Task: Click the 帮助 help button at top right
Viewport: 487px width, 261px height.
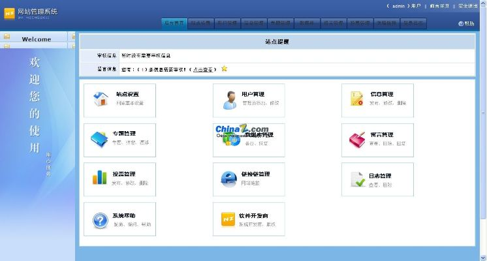Action: 467,23
